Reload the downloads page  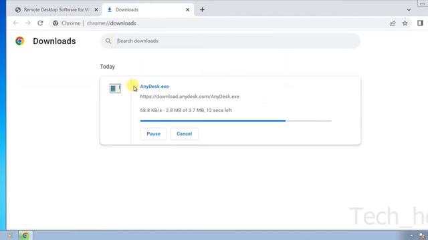pos(40,23)
